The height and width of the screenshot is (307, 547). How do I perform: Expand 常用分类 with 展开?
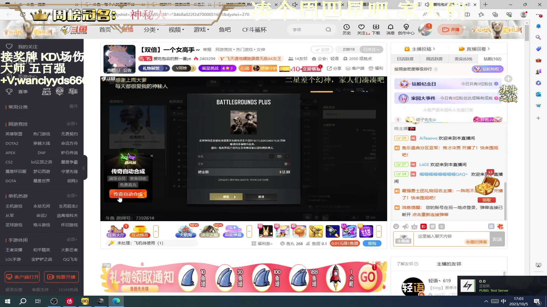click(x=74, y=107)
